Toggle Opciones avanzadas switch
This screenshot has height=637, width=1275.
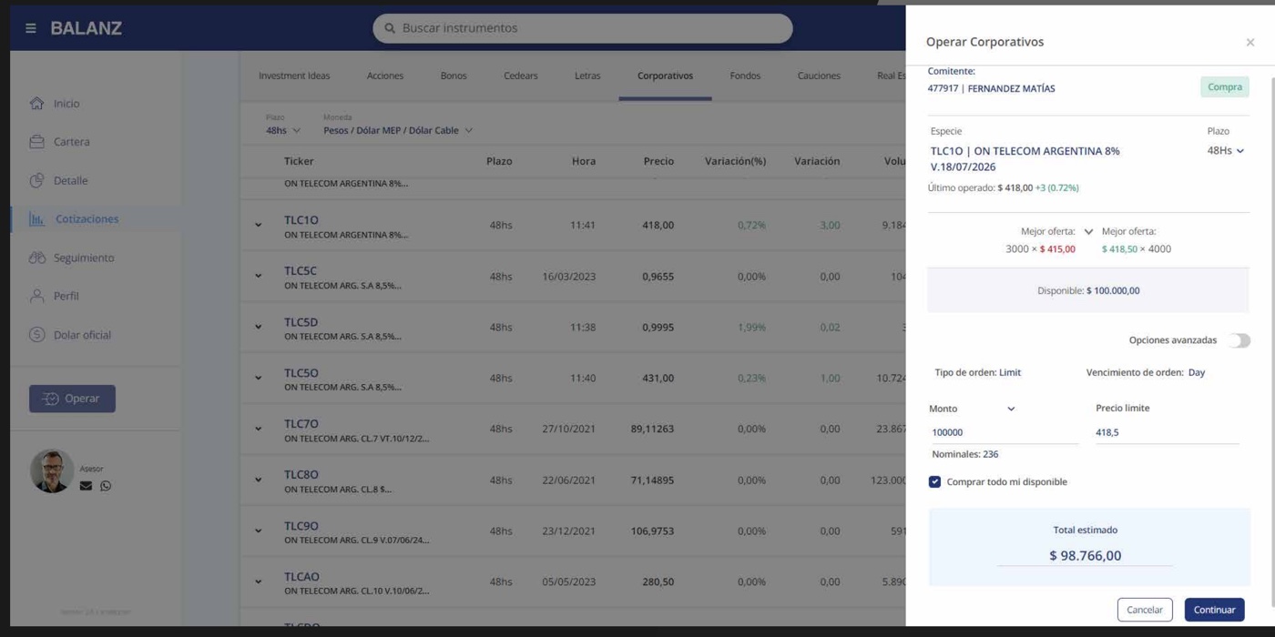(1238, 340)
